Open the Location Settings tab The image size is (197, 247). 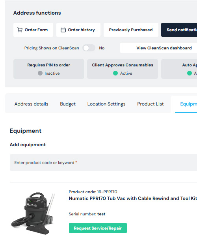coord(106,104)
